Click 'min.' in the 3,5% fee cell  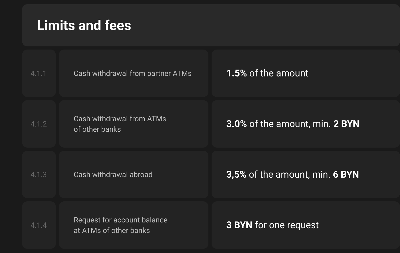(321, 174)
